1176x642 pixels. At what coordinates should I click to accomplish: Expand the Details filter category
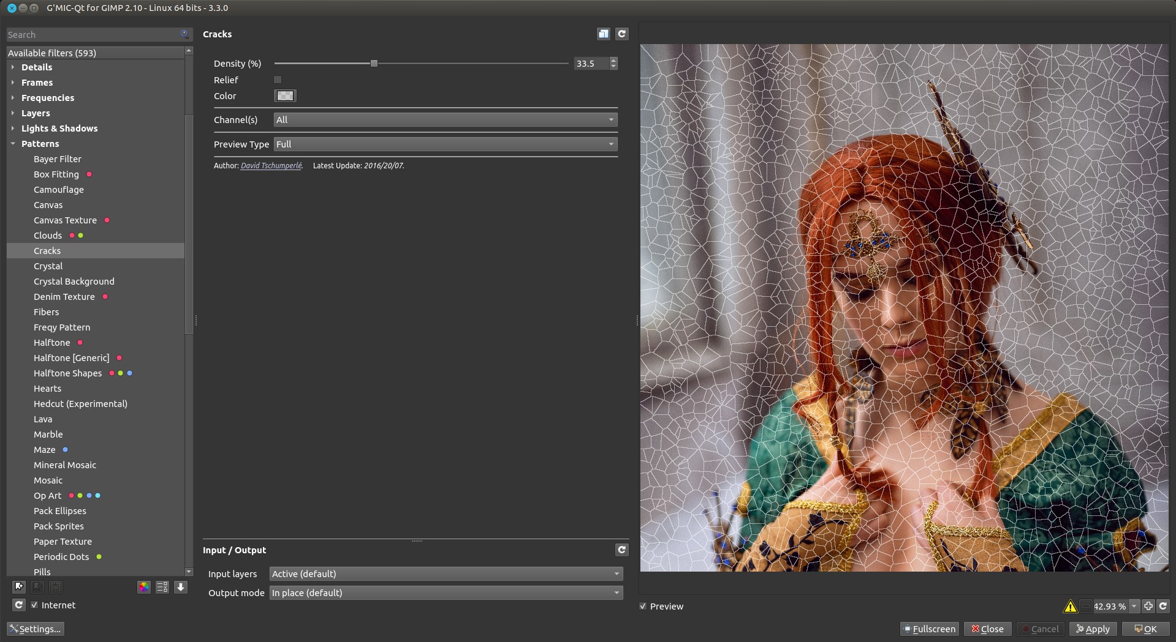[x=13, y=67]
